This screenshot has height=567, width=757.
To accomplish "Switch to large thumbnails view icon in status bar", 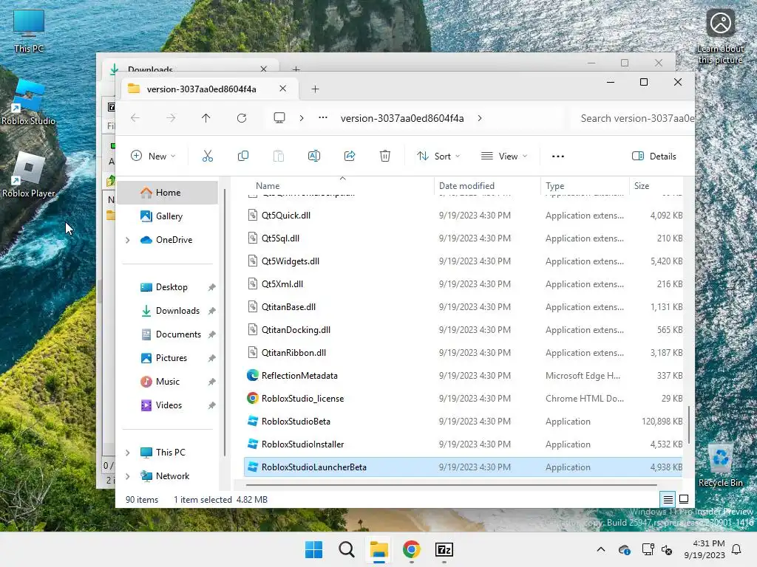I will [x=684, y=500].
